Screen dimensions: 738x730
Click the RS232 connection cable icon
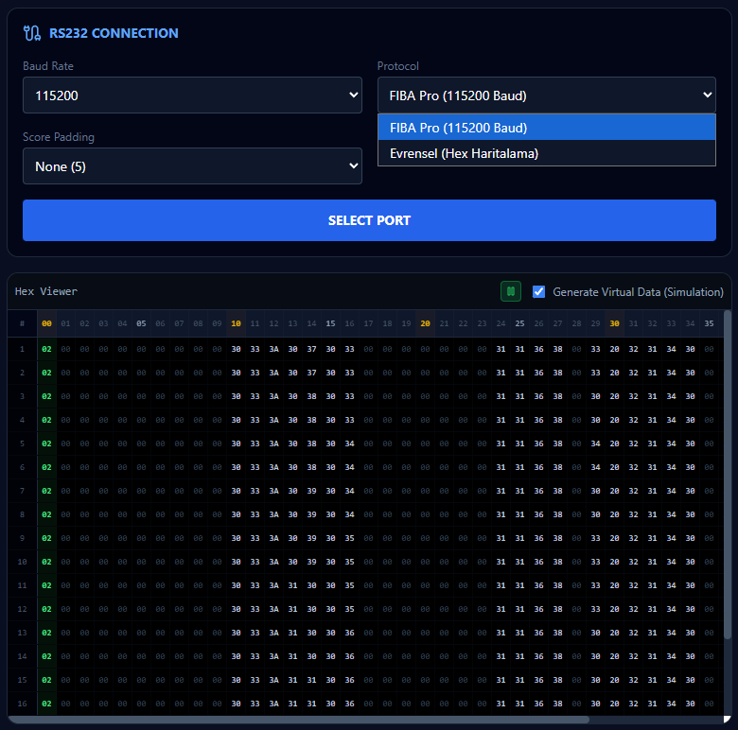[x=32, y=33]
